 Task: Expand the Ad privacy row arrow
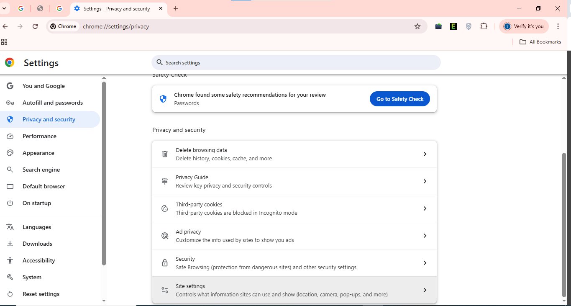click(x=425, y=236)
